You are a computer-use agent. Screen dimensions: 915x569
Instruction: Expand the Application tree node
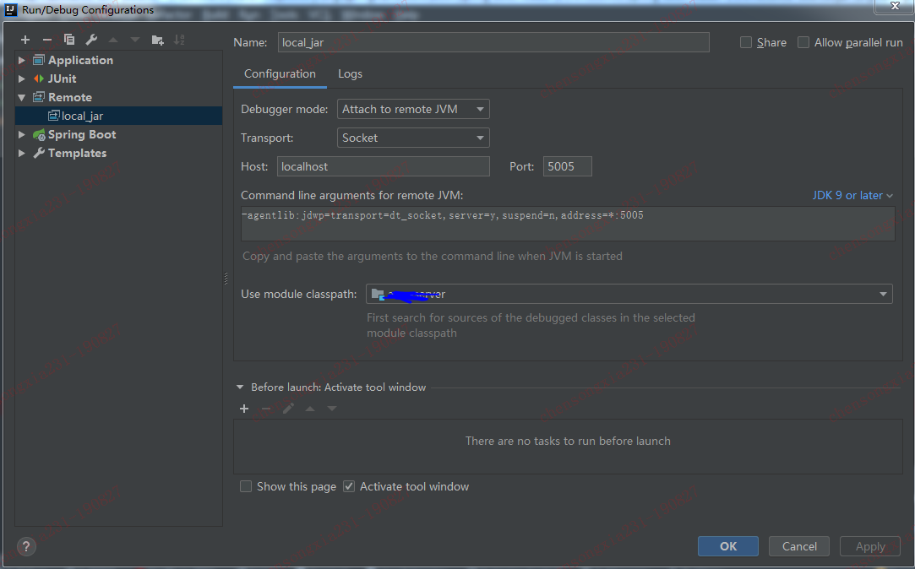click(22, 60)
